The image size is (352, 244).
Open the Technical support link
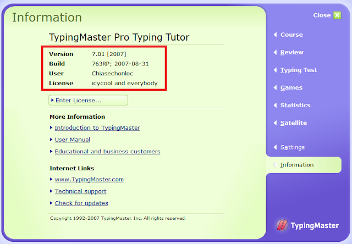pos(80,191)
